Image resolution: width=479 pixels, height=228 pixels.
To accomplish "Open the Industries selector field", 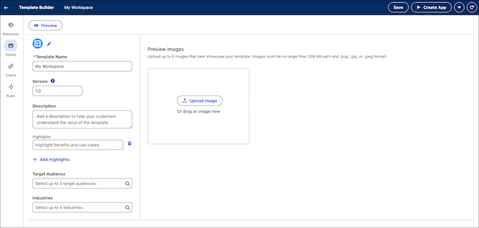I will tap(82, 207).
